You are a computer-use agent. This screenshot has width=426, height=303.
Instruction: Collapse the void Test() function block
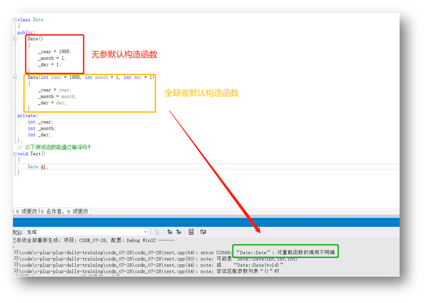[15, 154]
